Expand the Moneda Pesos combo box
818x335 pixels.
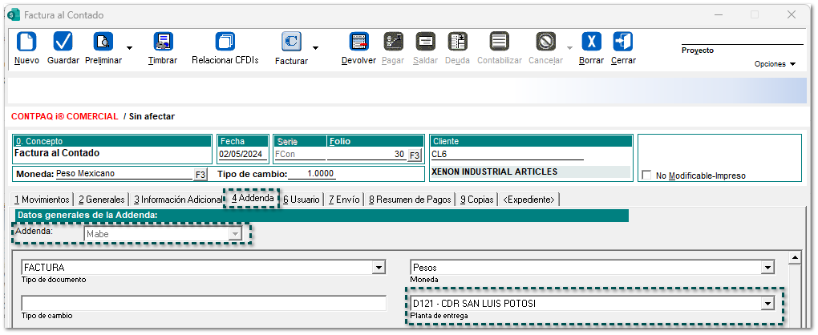(767, 267)
